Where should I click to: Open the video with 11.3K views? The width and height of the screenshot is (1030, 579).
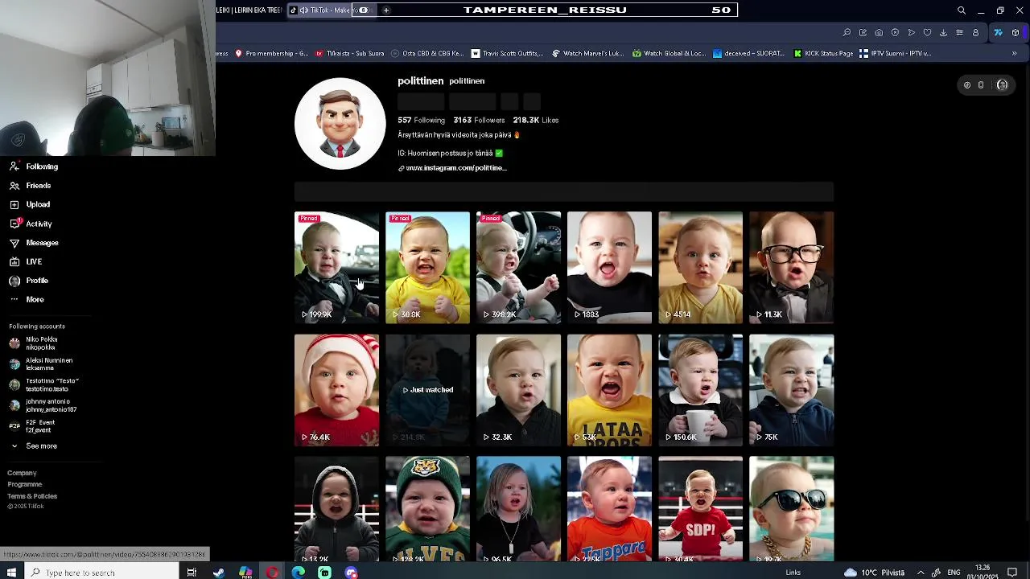791,267
